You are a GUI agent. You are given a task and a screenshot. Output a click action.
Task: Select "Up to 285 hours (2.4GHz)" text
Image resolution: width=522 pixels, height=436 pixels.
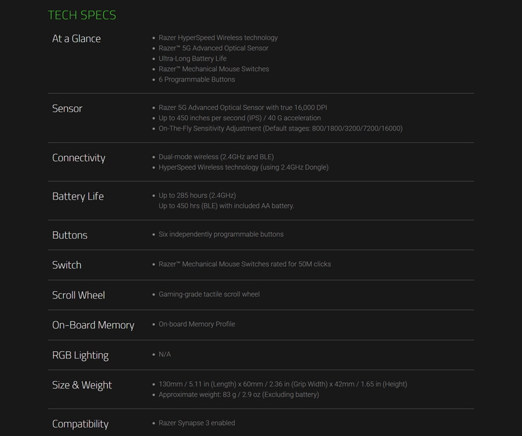197,196
